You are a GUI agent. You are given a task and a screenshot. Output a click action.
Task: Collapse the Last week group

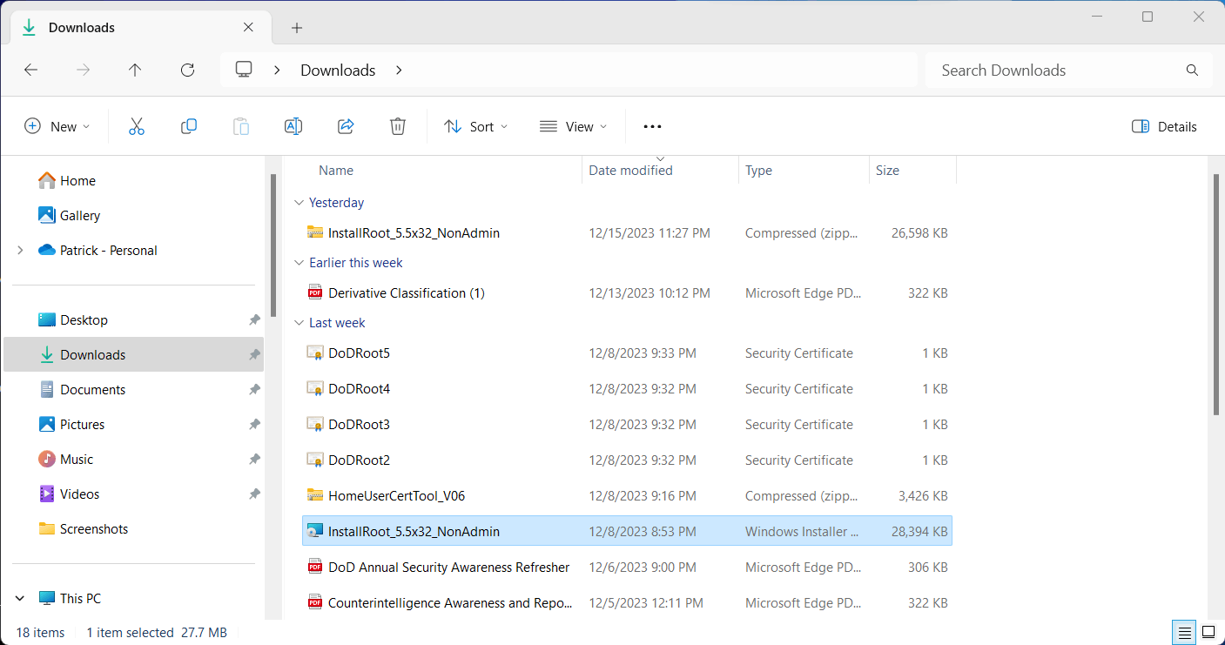point(300,322)
